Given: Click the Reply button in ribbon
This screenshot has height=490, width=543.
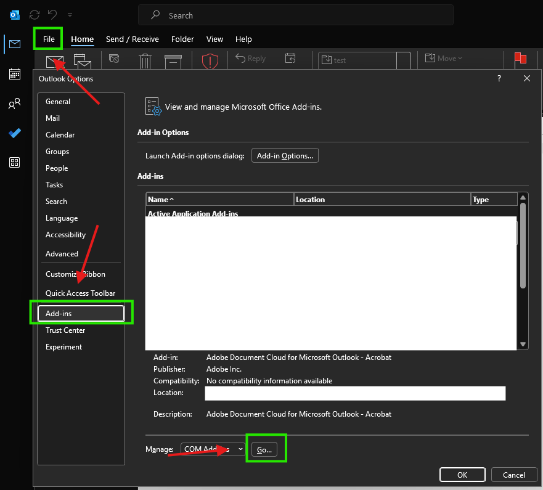Looking at the screenshot, I should coord(250,59).
